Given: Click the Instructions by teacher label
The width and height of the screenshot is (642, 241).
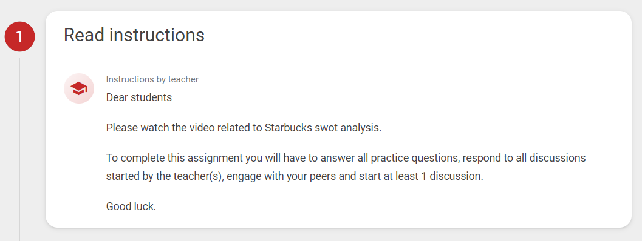Looking at the screenshot, I should (x=152, y=79).
